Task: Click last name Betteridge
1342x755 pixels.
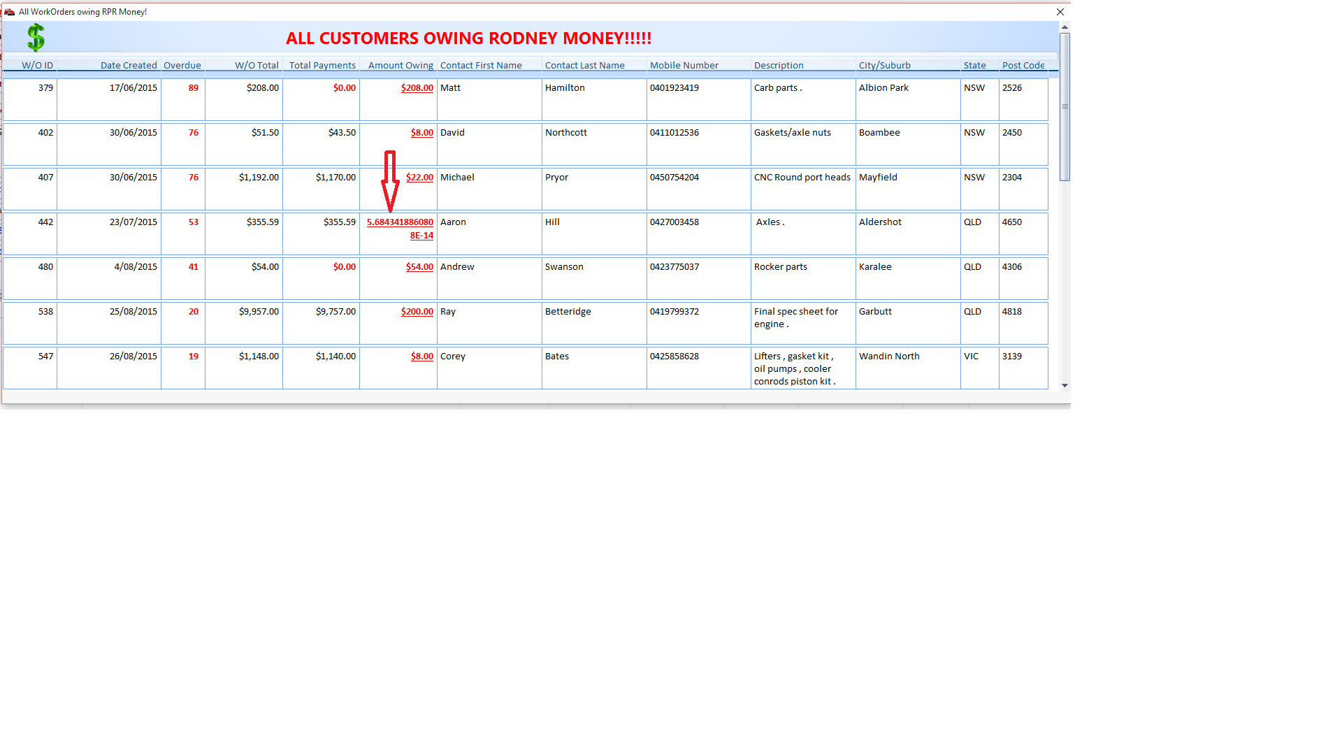Action: [x=568, y=312]
